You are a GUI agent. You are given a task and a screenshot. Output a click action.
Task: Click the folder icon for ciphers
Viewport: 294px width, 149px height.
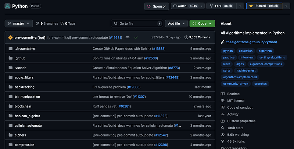(11, 135)
